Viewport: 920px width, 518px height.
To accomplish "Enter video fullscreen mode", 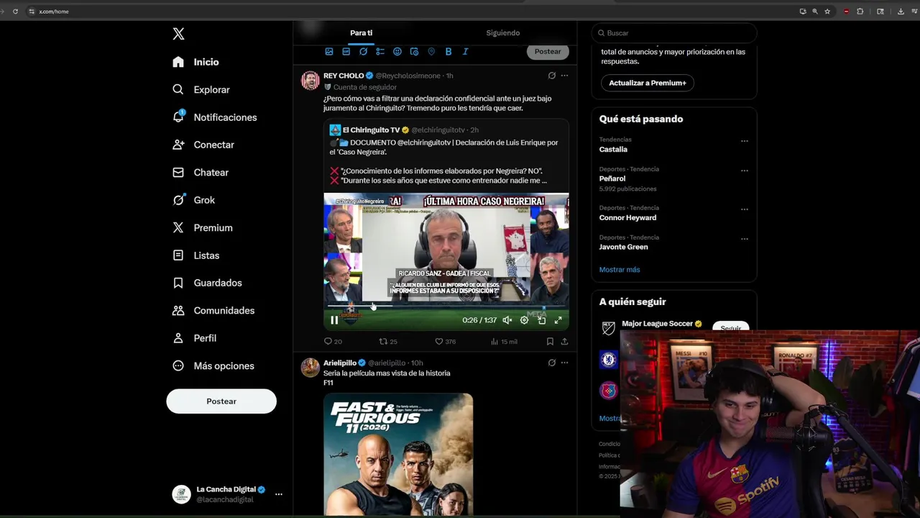I will [558, 320].
